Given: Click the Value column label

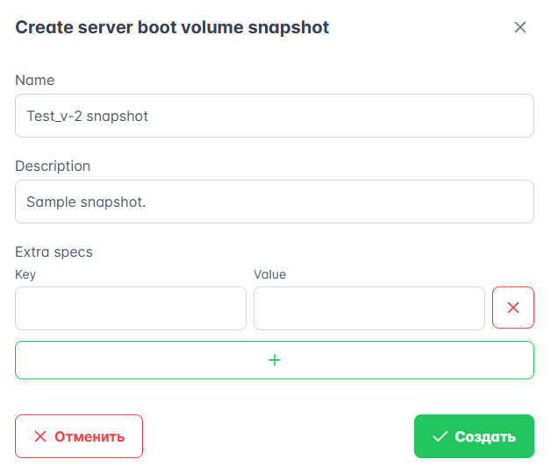Looking at the screenshot, I should (x=269, y=274).
